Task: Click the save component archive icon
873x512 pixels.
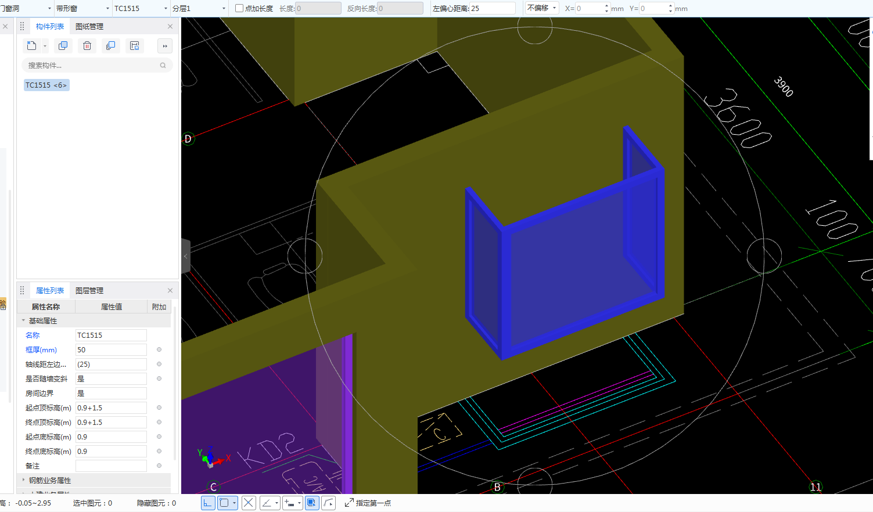Action: coord(135,46)
